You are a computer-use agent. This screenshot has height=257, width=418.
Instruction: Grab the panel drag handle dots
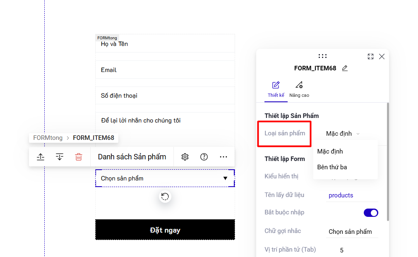322,56
